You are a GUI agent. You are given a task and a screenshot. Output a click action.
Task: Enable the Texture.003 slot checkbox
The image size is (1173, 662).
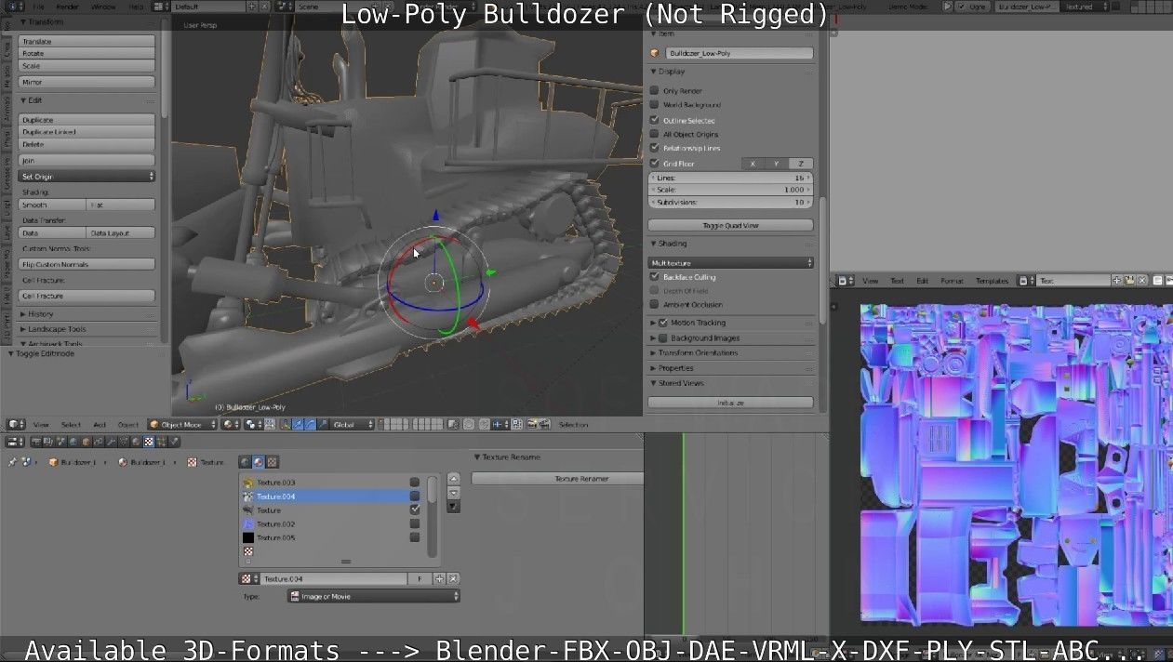tap(415, 482)
